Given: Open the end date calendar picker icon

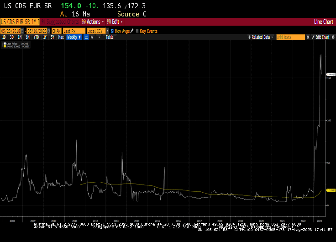Looking at the screenshot, I should [49, 31].
